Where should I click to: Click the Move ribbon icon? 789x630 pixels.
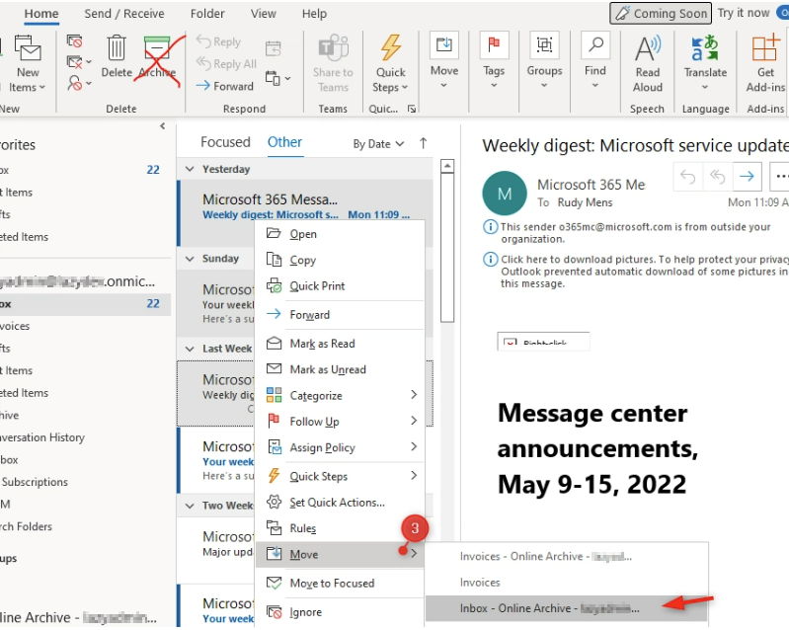tap(443, 45)
